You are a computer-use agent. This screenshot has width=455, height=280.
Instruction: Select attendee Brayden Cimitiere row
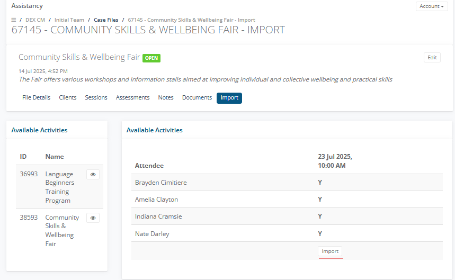(287, 183)
